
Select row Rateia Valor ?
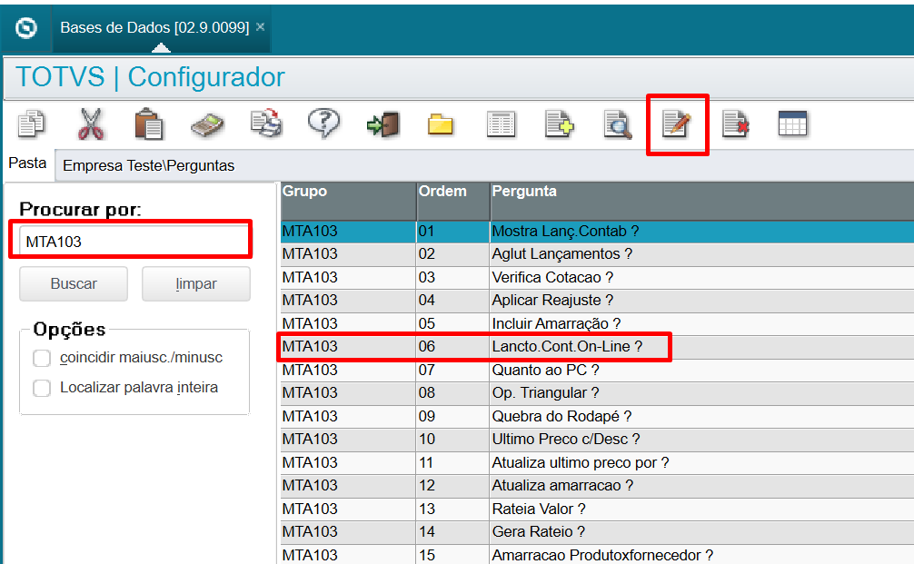click(x=597, y=509)
